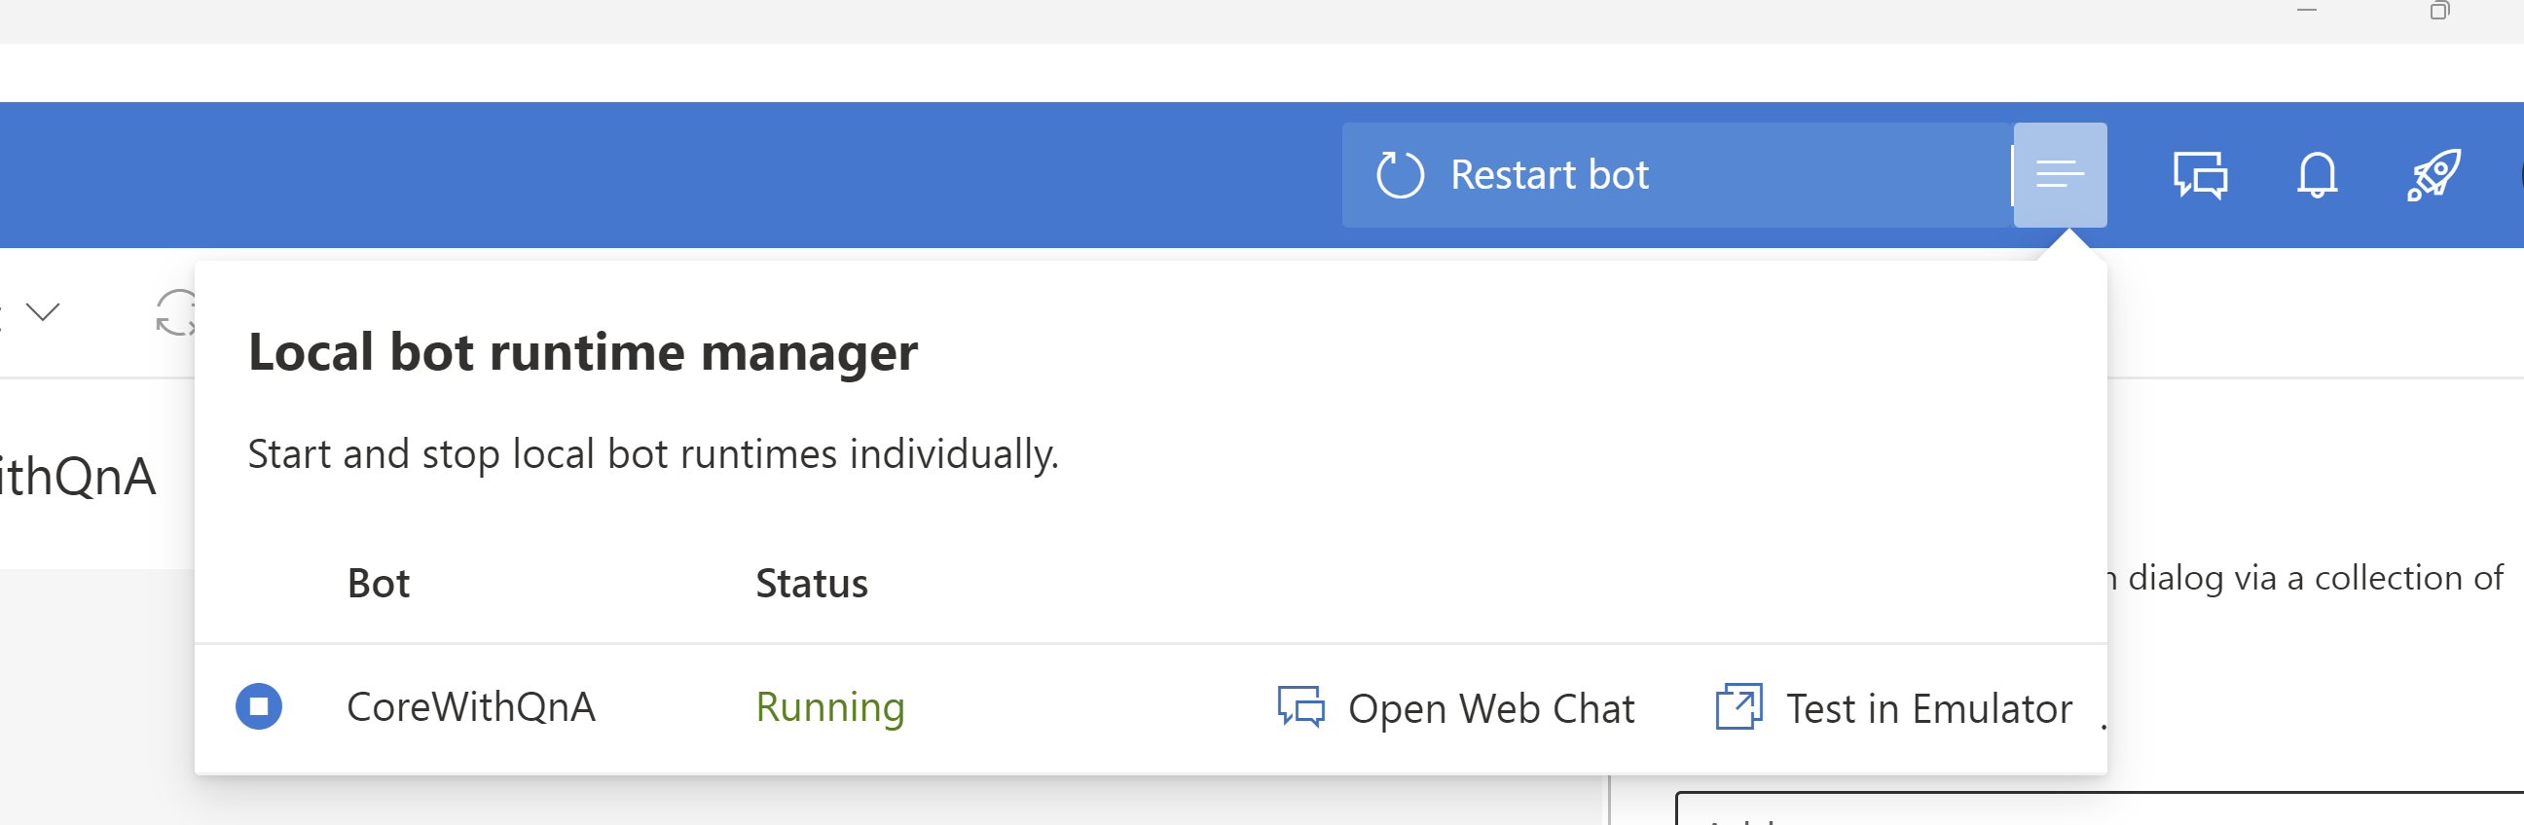Click the Bot column header
The image size is (2524, 825).
pyautogui.click(x=379, y=582)
